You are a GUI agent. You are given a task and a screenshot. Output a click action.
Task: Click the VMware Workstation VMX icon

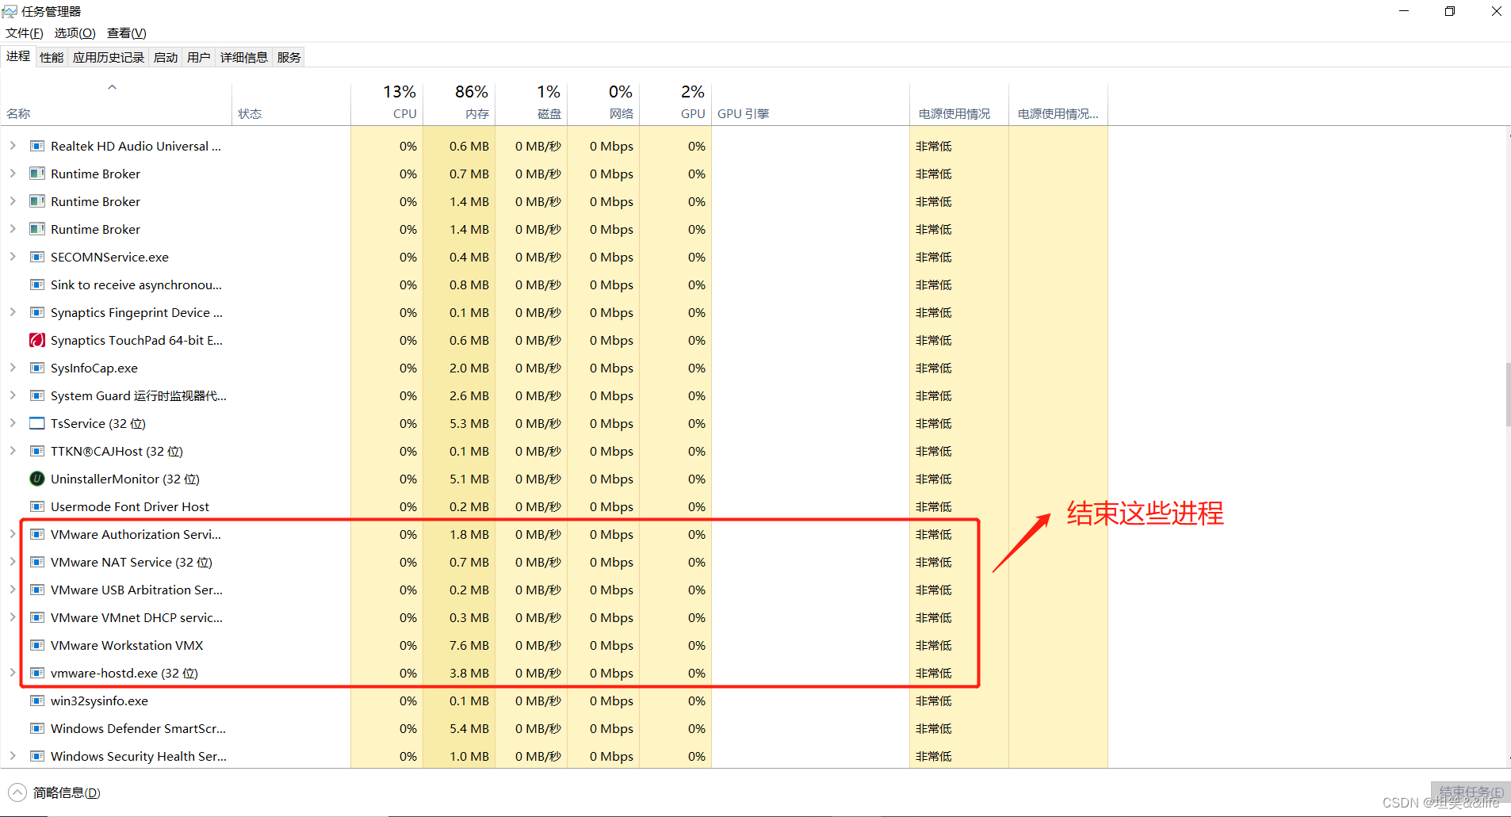pyautogui.click(x=36, y=645)
